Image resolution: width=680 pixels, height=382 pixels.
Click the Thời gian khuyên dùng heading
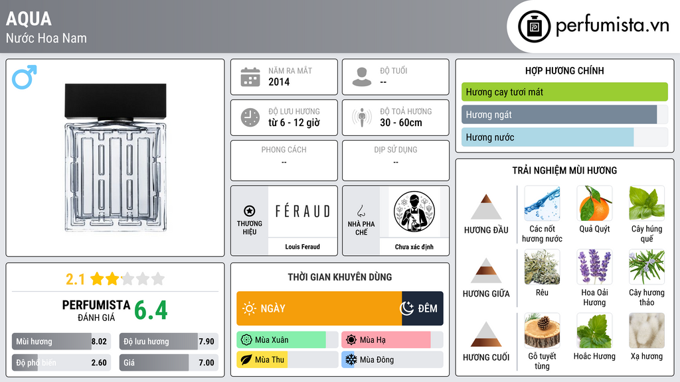point(340,277)
